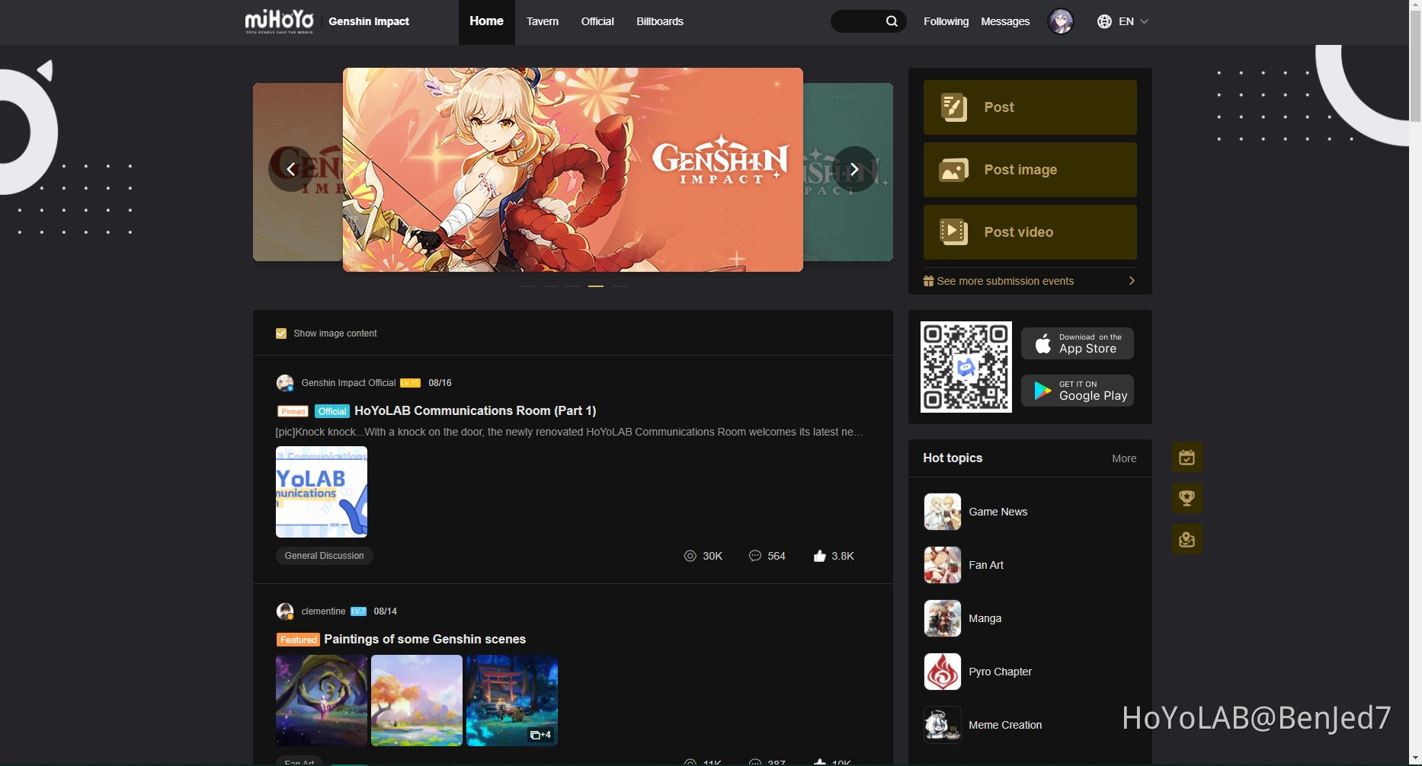Screen dimensions: 1422x766
Task: Select the Post image option
Action: 1030,169
